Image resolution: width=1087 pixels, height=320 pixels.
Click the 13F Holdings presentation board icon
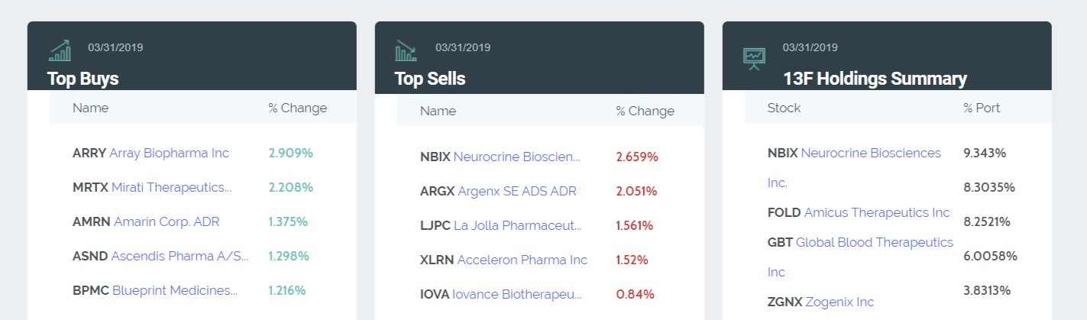tap(754, 57)
